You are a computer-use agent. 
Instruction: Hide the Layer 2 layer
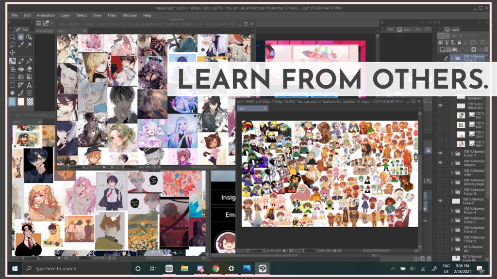click(x=441, y=201)
